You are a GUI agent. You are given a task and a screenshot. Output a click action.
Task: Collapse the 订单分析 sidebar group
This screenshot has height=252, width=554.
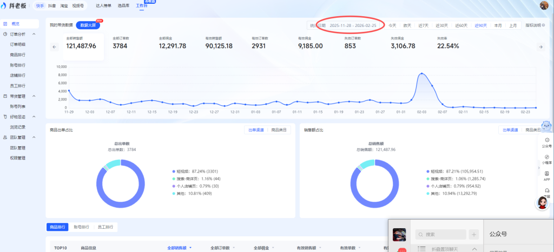[35, 34]
